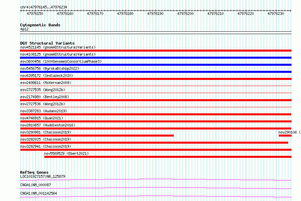Click nsv6395172 Sedlazeck2020 label
Image resolution: width=301 pixels, height=201 pixels.
[47, 76]
